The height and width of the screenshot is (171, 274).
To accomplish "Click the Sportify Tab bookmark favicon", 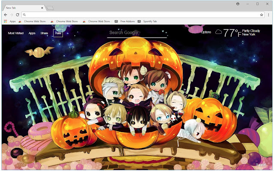I will coord(139,21).
